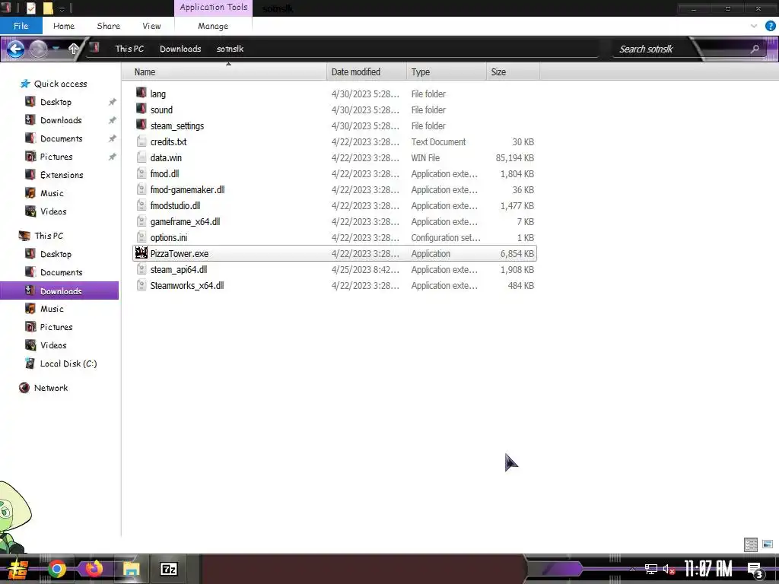
Task: Open the recent locations dropdown arrow
Action: pyautogui.click(x=56, y=49)
